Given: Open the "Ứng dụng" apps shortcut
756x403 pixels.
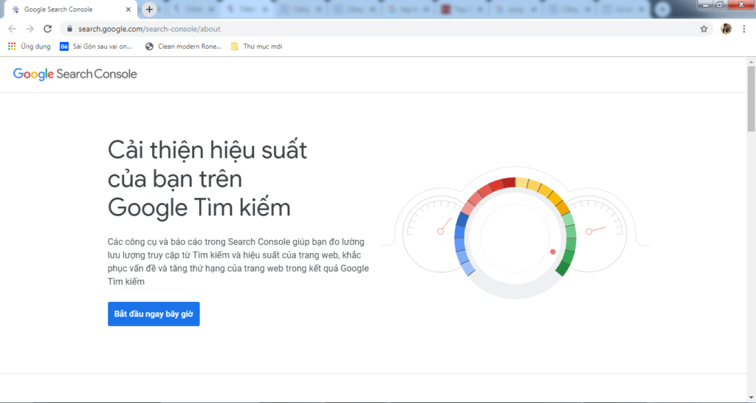Looking at the screenshot, I should (x=29, y=46).
